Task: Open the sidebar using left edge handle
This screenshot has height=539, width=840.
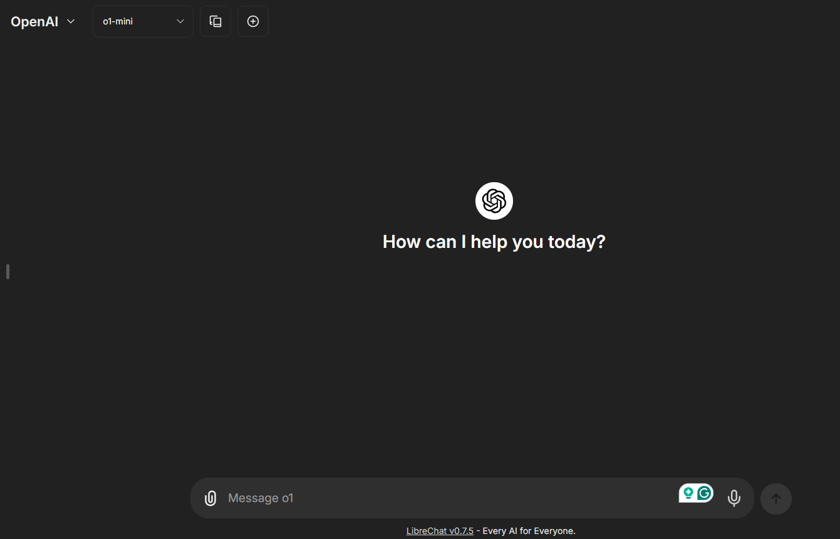Action: [x=8, y=272]
